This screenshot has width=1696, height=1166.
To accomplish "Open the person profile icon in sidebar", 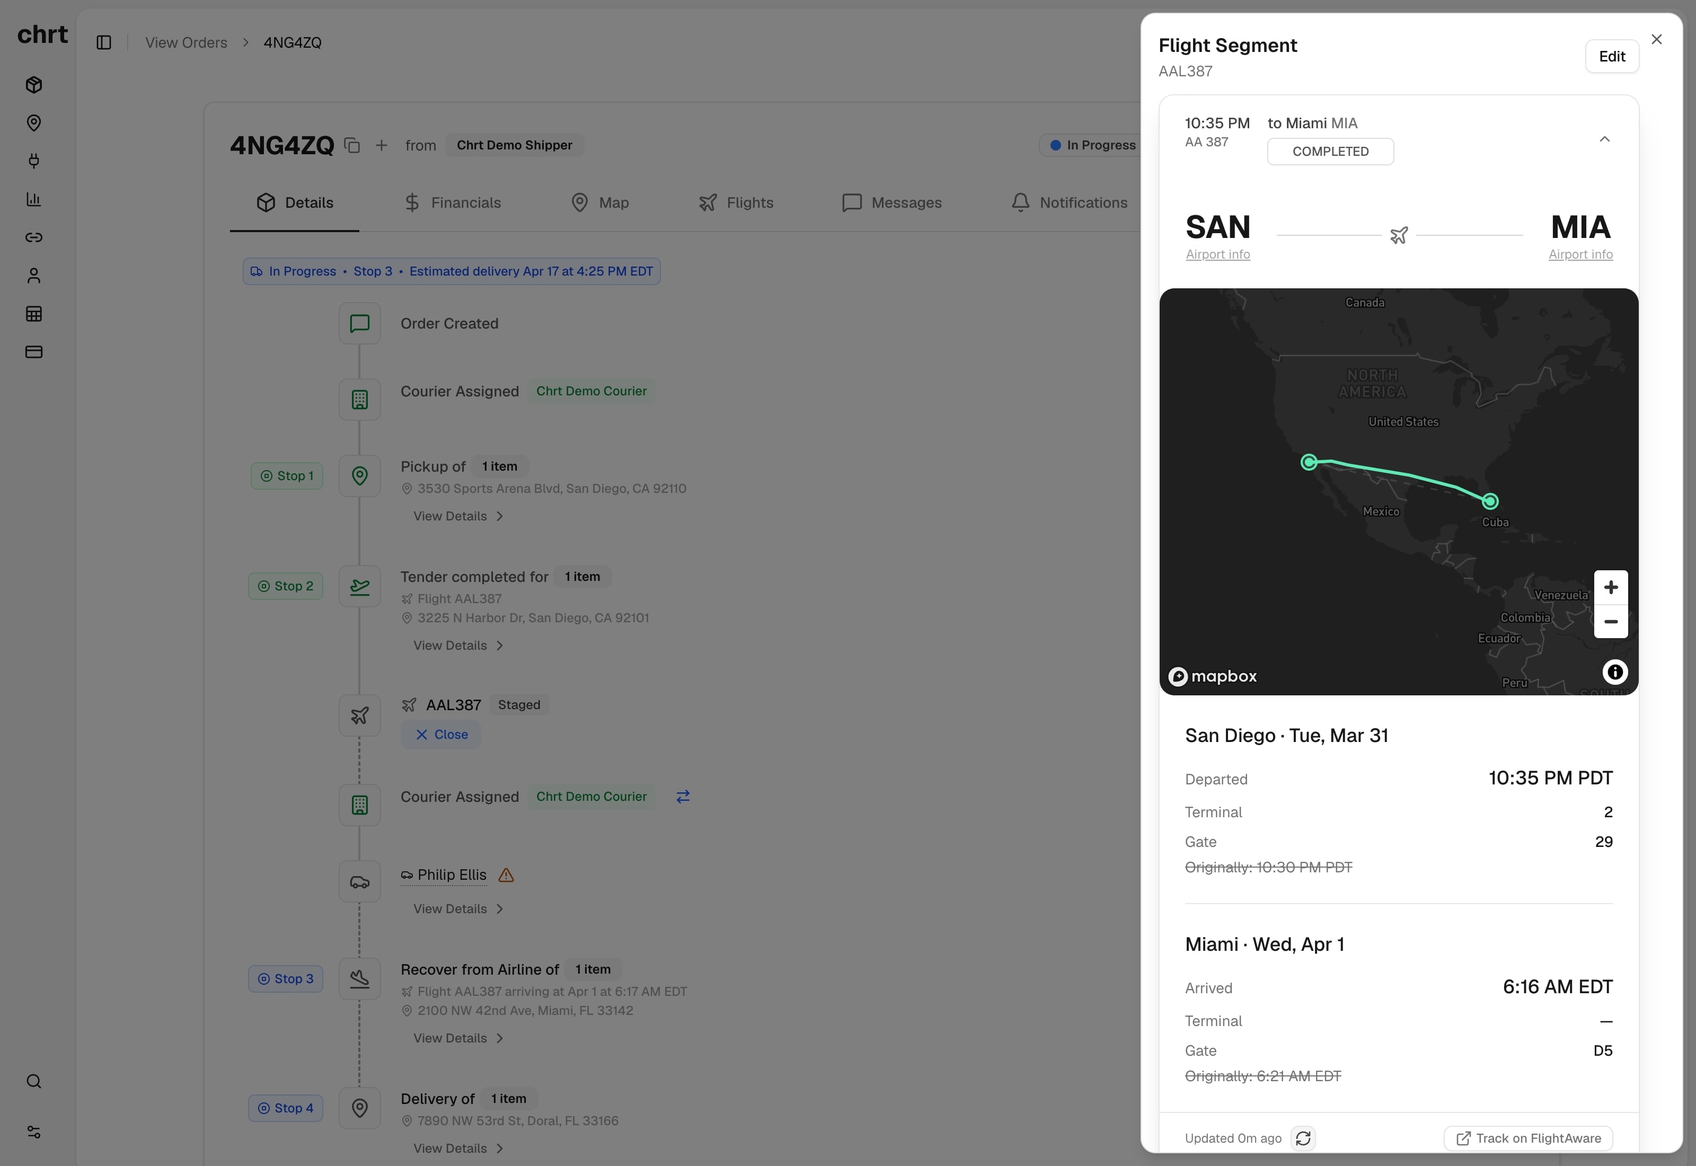I will coord(33,276).
